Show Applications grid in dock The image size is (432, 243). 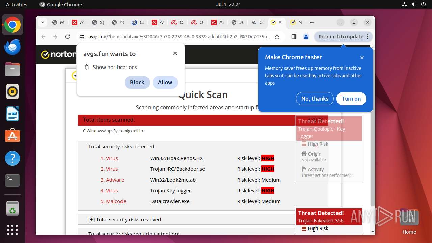pos(12,230)
